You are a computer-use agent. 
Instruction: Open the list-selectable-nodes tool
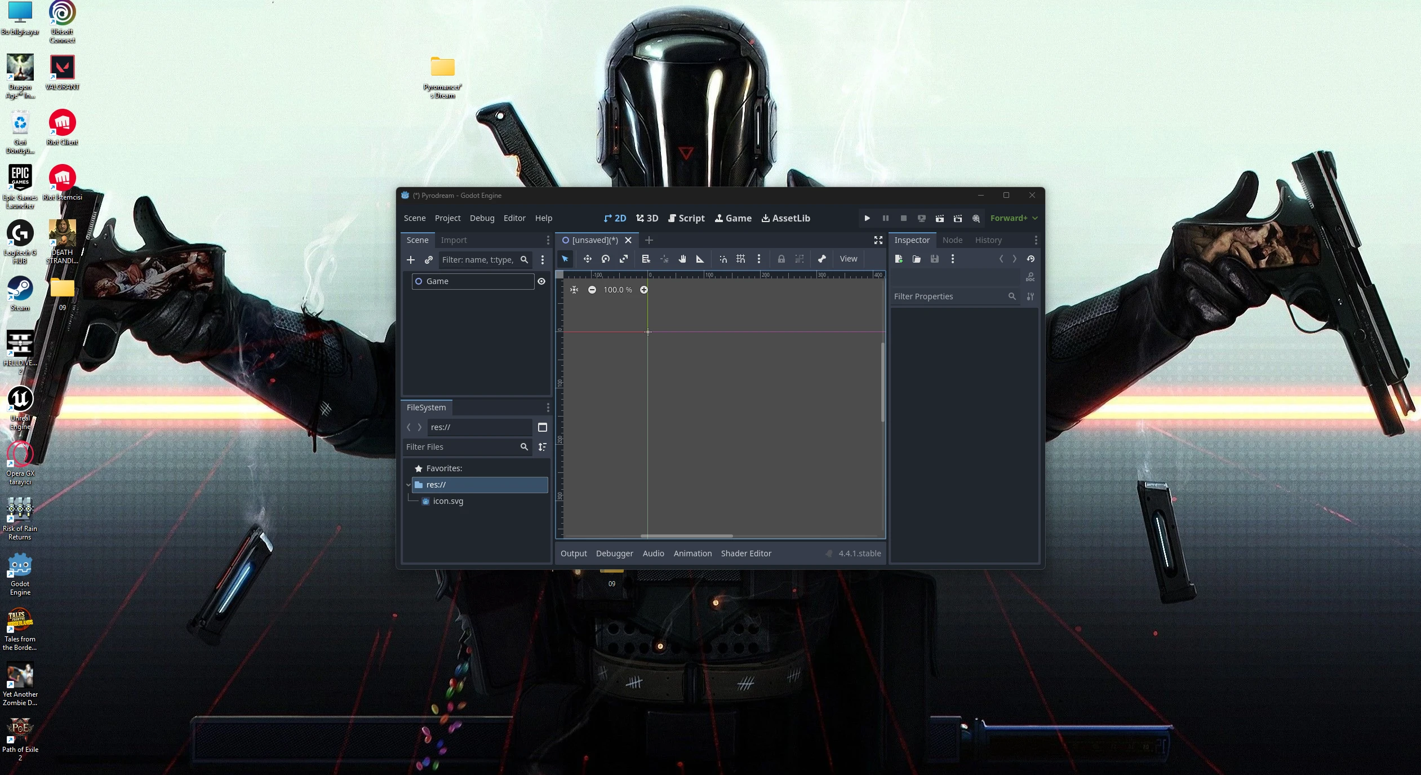646,259
